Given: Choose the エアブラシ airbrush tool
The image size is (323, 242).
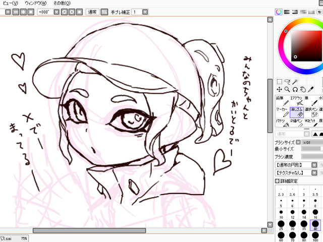Looking at the screenshot, I should point(297,101).
